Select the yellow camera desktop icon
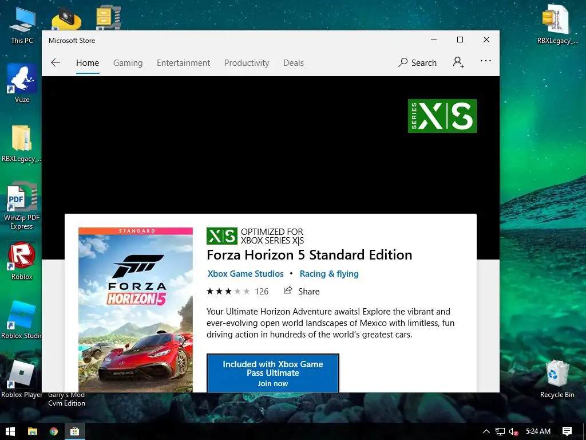The height and width of the screenshot is (440, 586). [x=66, y=19]
